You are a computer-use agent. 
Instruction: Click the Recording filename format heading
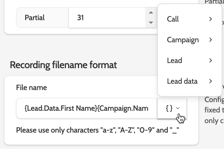click(63, 65)
